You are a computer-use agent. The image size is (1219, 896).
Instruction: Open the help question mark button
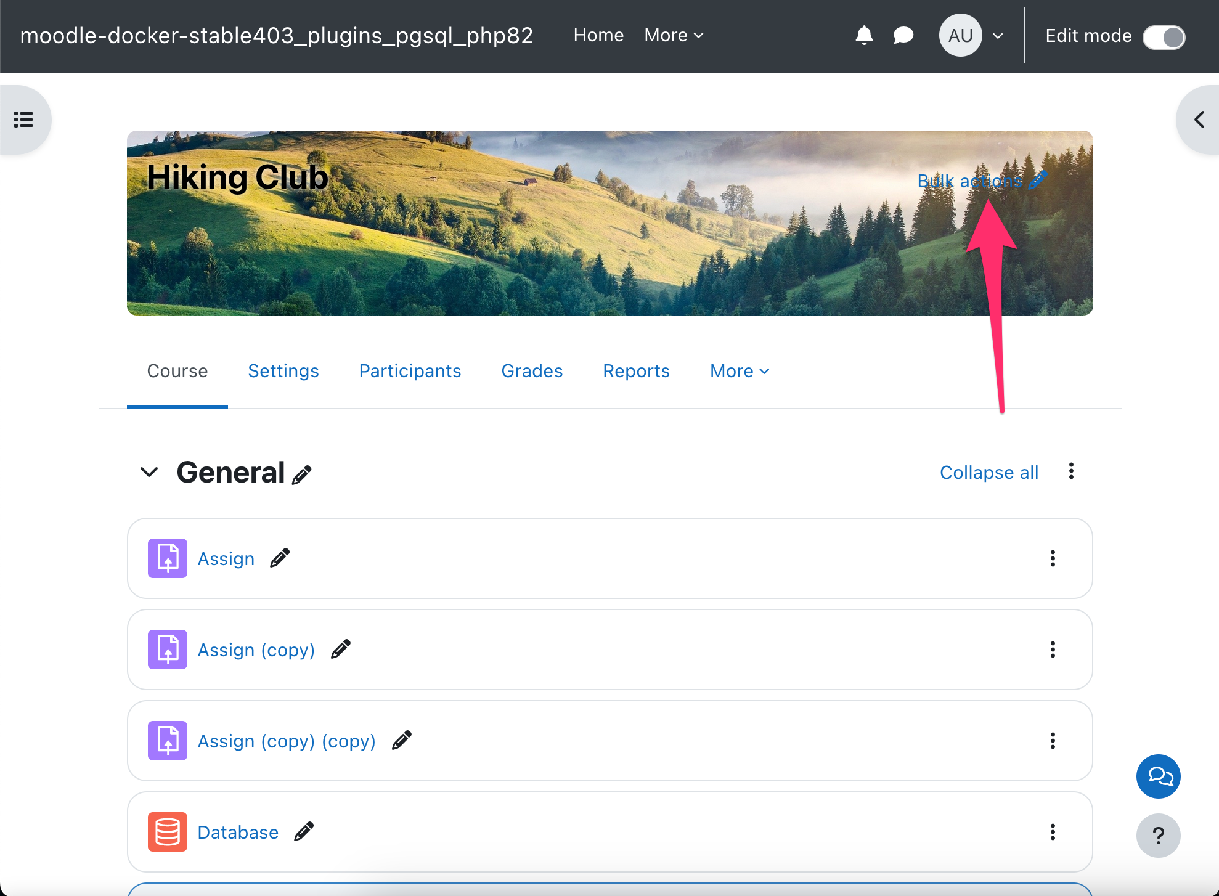pyautogui.click(x=1159, y=836)
